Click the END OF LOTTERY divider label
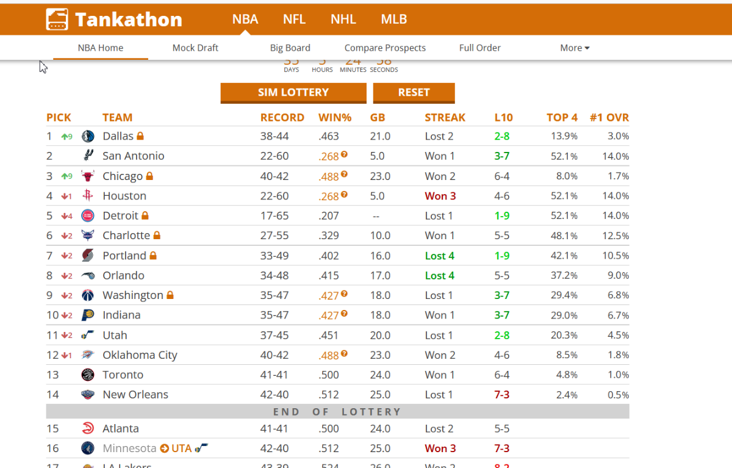The width and height of the screenshot is (732, 468). point(337,412)
